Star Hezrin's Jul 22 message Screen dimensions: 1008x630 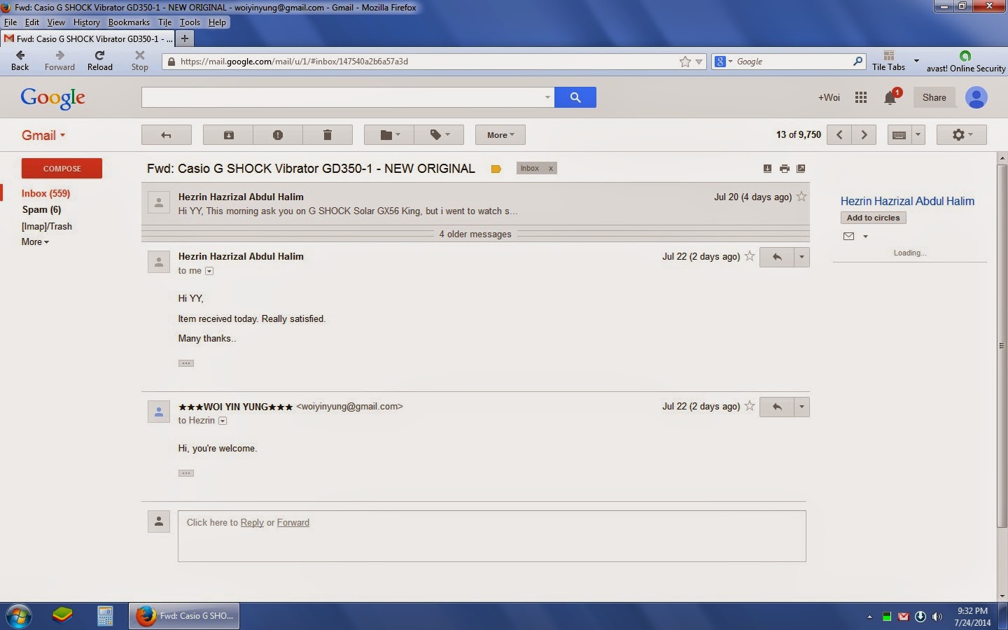[750, 256]
